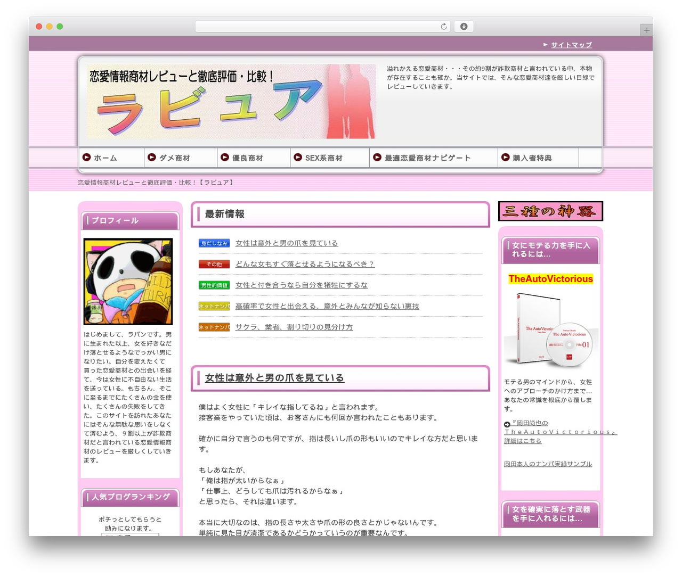
Task: Open 回田尚也の TheAutoVictorious 詳細はこちら link
Action: (561, 432)
